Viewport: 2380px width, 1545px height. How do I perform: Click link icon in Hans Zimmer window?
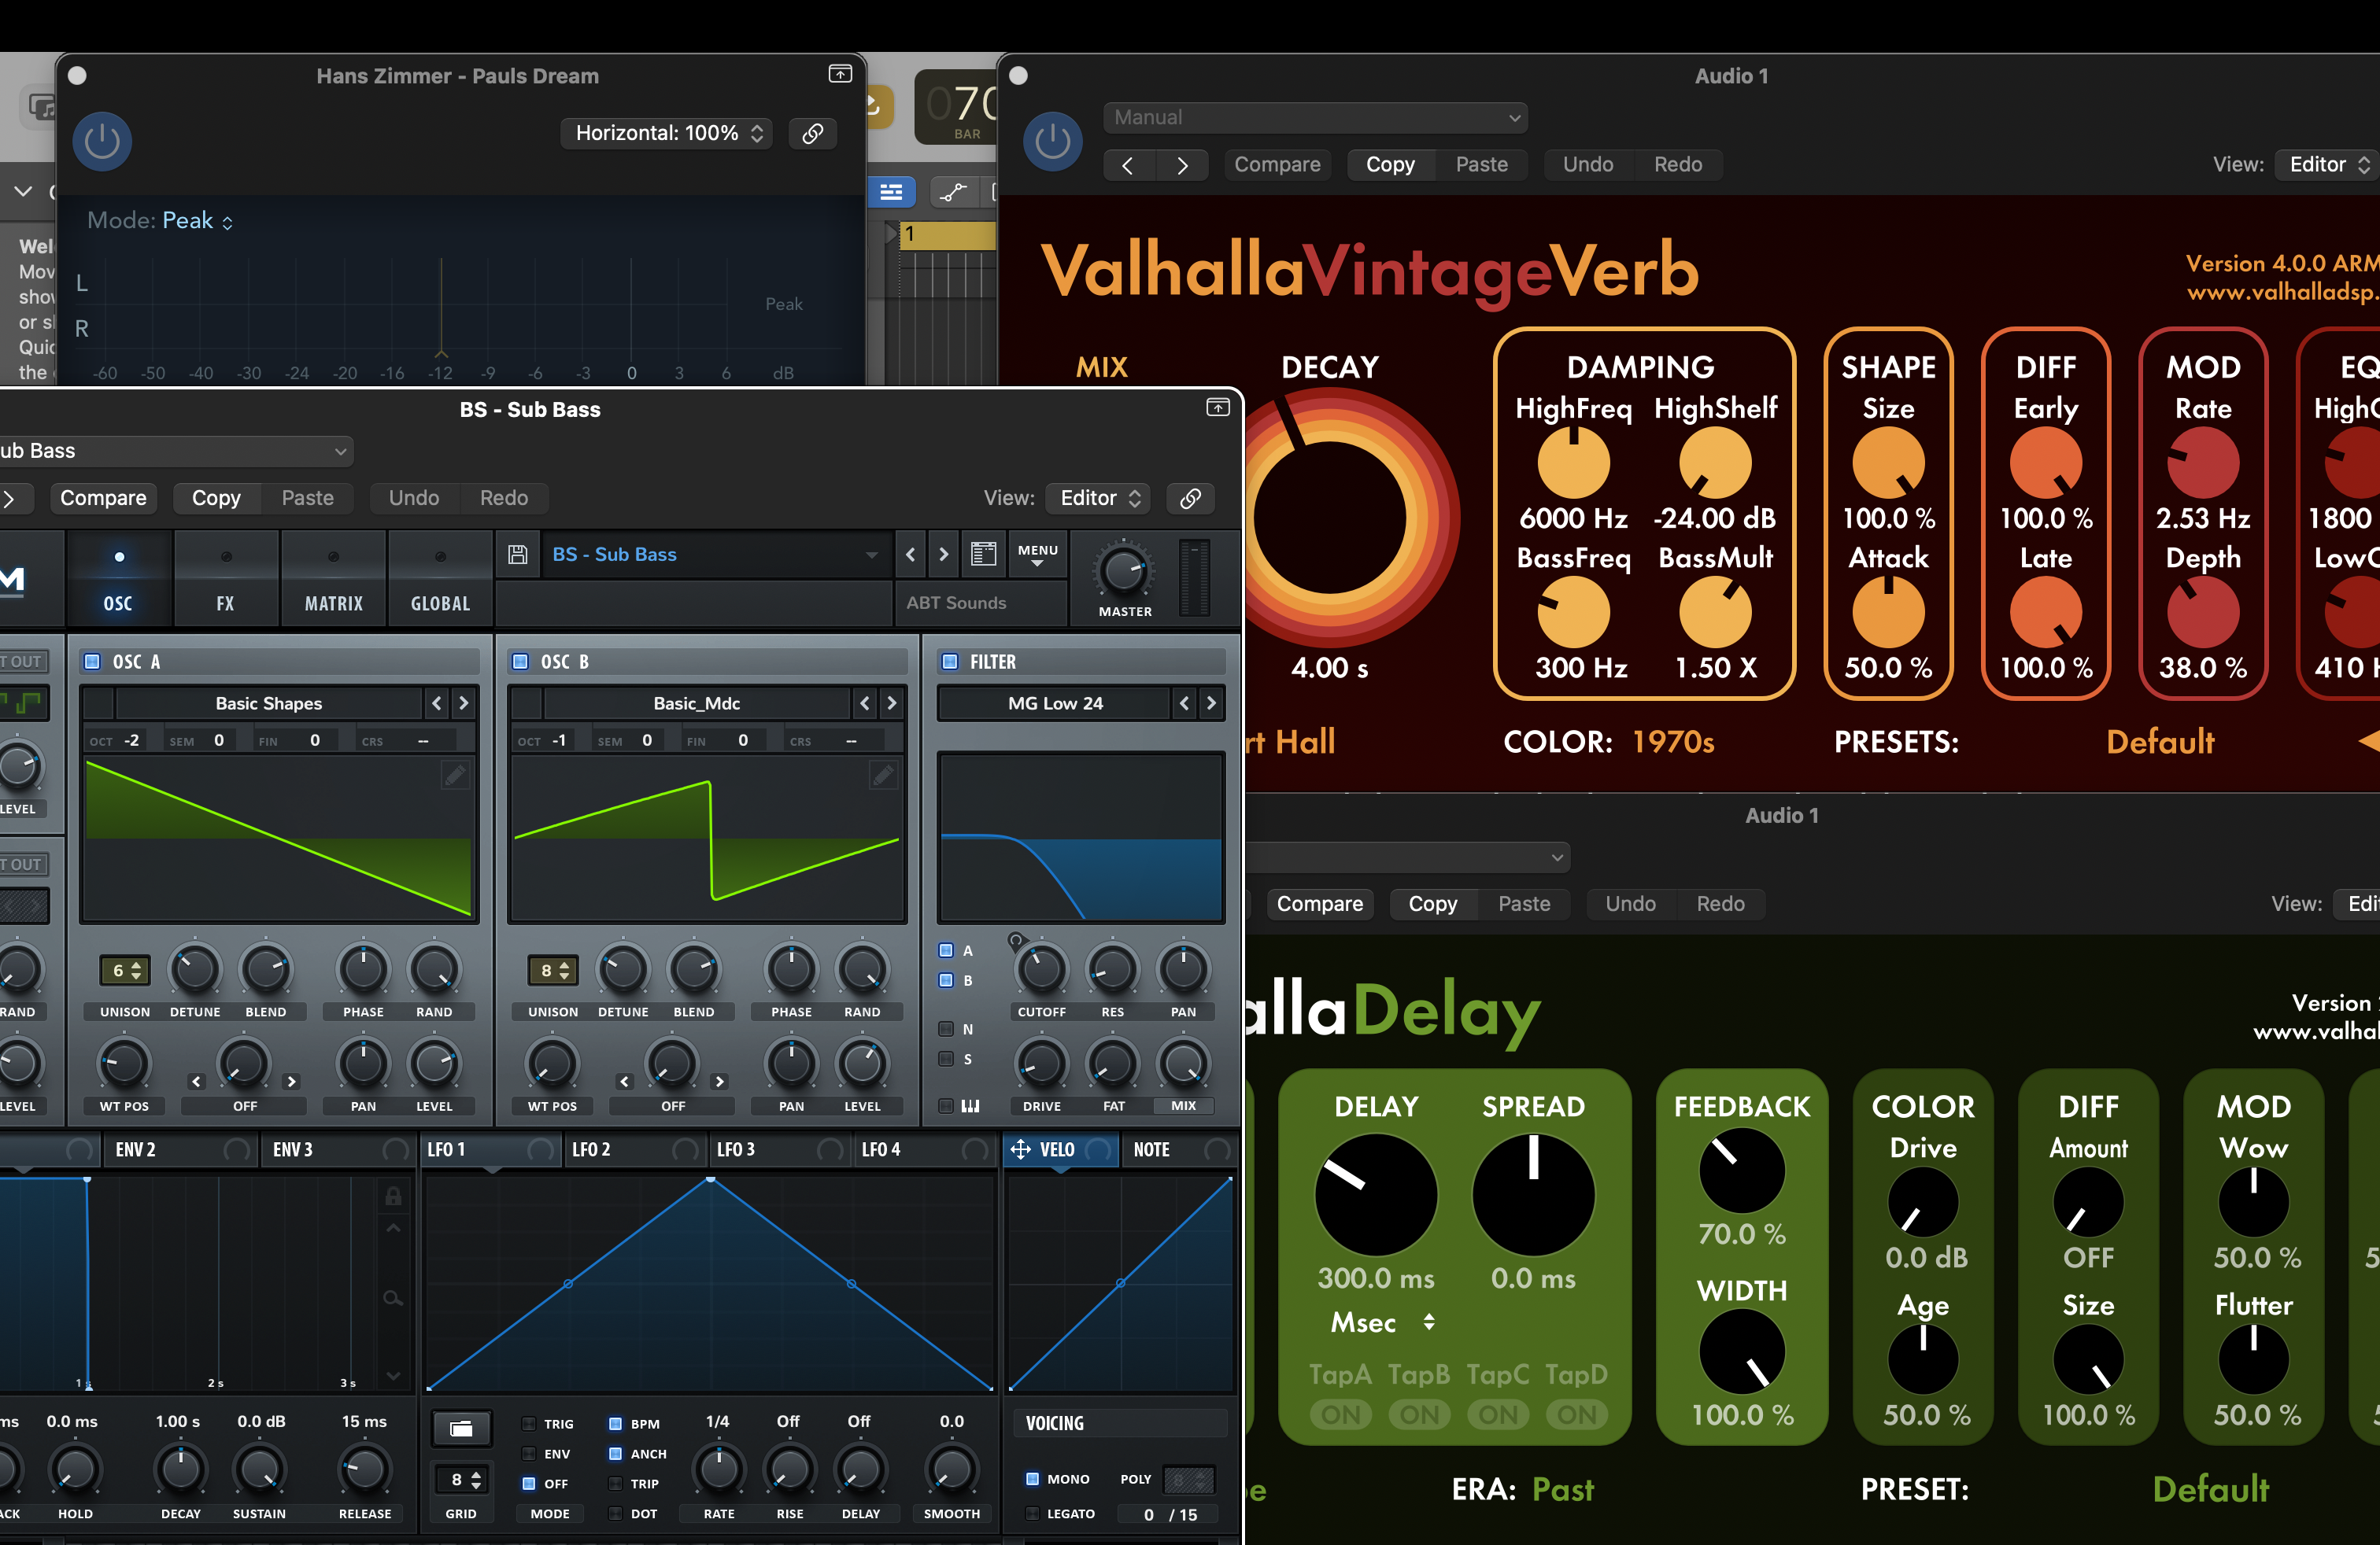(813, 133)
